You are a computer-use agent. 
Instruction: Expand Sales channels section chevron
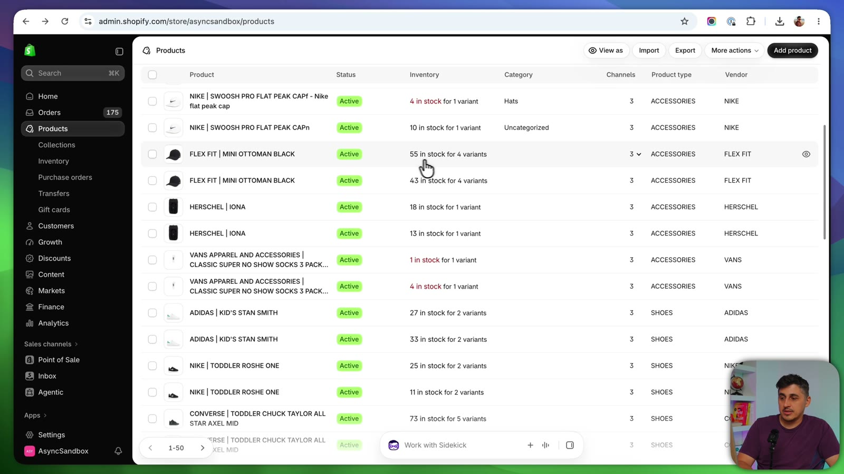(x=76, y=344)
